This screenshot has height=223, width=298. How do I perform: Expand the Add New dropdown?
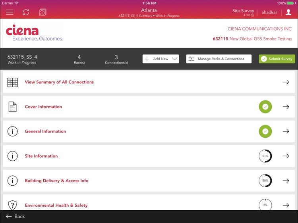161,59
